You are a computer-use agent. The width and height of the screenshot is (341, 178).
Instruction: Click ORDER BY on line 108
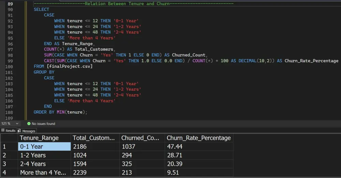(x=44, y=112)
